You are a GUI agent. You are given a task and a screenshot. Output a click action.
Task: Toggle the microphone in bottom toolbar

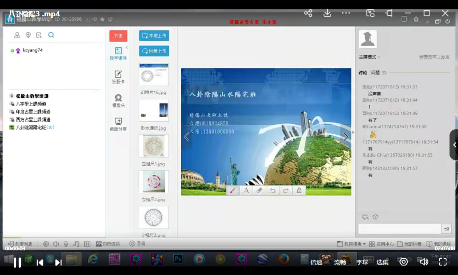click(x=66, y=244)
